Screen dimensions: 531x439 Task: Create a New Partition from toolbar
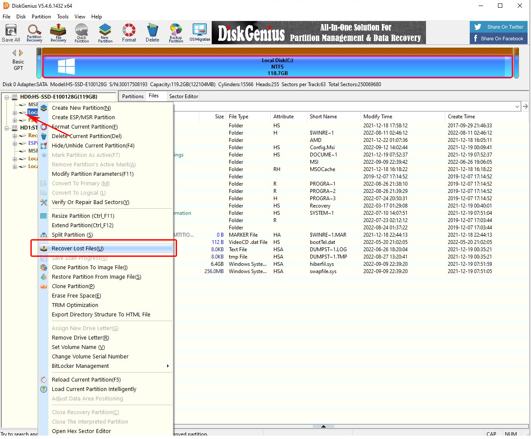105,33
